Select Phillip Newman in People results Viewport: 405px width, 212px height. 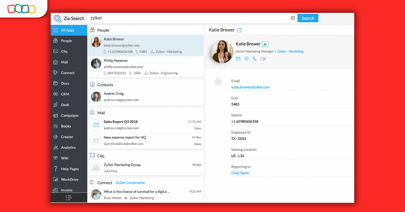(145, 67)
